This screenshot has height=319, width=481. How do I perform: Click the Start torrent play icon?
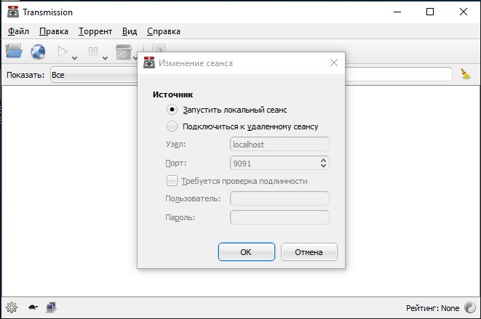(63, 52)
